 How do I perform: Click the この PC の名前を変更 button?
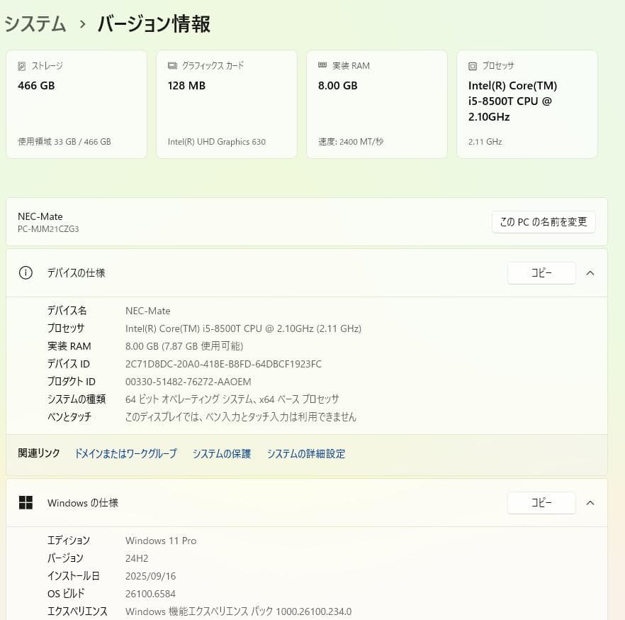[x=544, y=221]
